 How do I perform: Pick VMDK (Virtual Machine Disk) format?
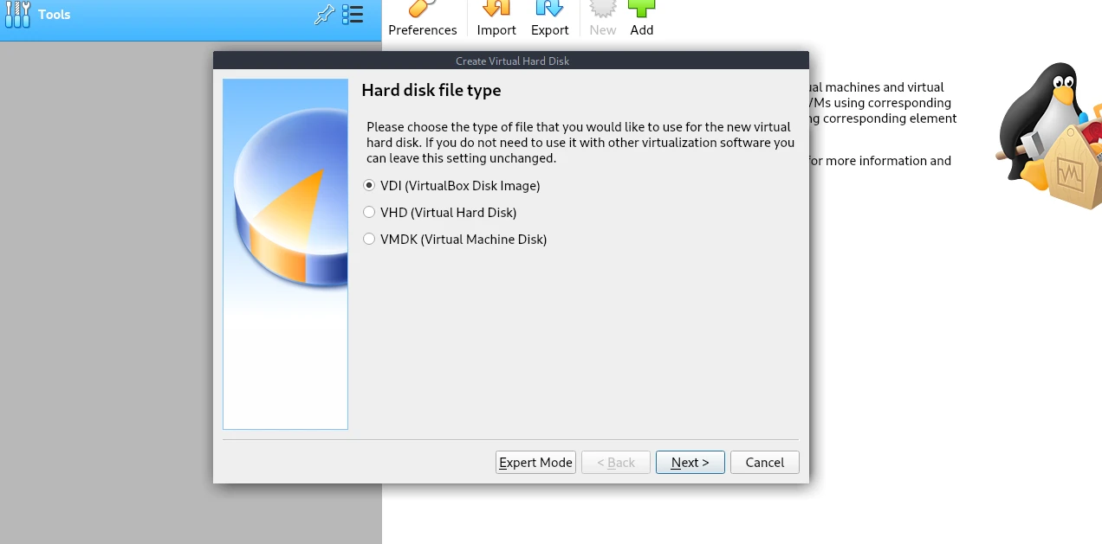455,239
